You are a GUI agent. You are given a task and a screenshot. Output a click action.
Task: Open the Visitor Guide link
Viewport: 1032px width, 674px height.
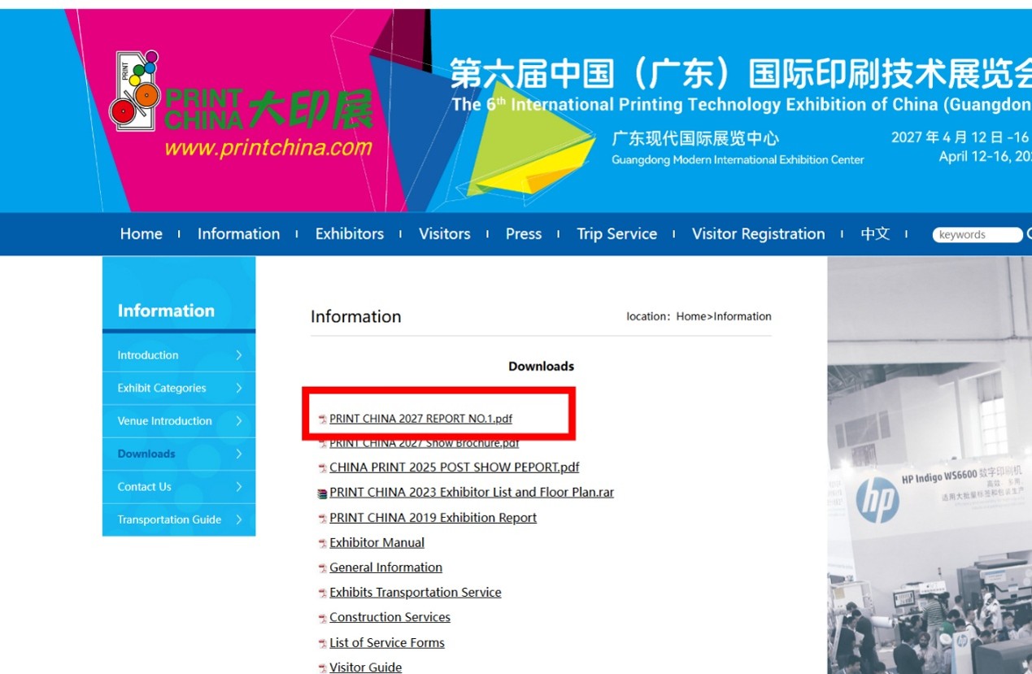[x=366, y=667]
